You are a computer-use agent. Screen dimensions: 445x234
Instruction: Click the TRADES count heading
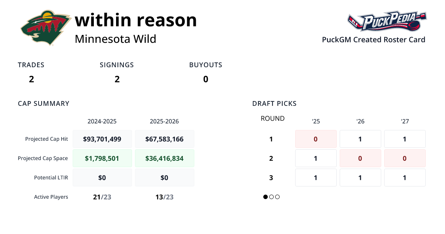pyautogui.click(x=31, y=65)
